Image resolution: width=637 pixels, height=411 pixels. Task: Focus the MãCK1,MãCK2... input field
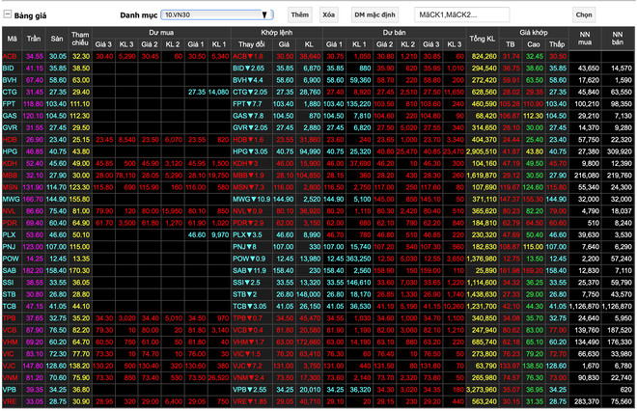pyautogui.click(x=461, y=16)
